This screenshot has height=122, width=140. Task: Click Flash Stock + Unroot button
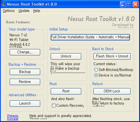(x=112, y=56)
